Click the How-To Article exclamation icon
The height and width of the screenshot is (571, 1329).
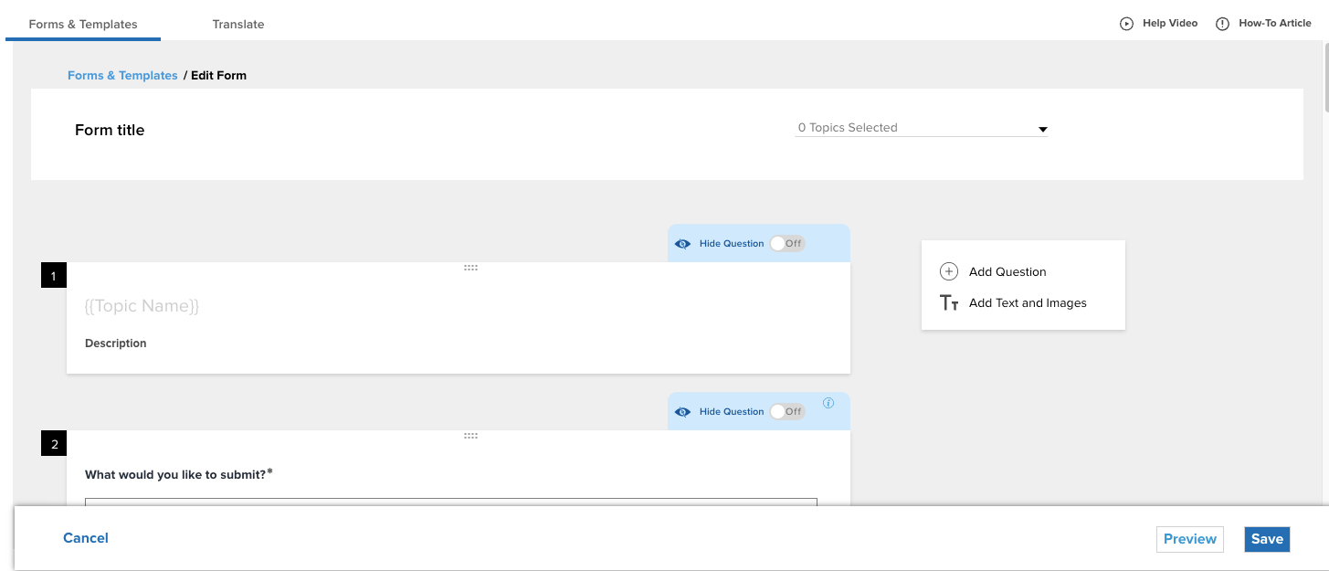pos(1222,24)
